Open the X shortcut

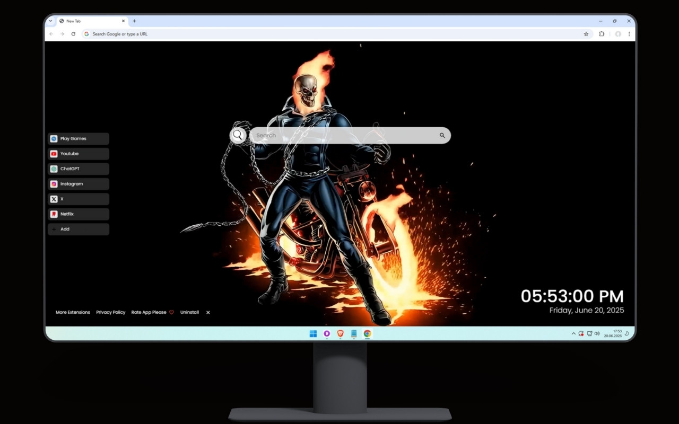pyautogui.click(x=79, y=199)
